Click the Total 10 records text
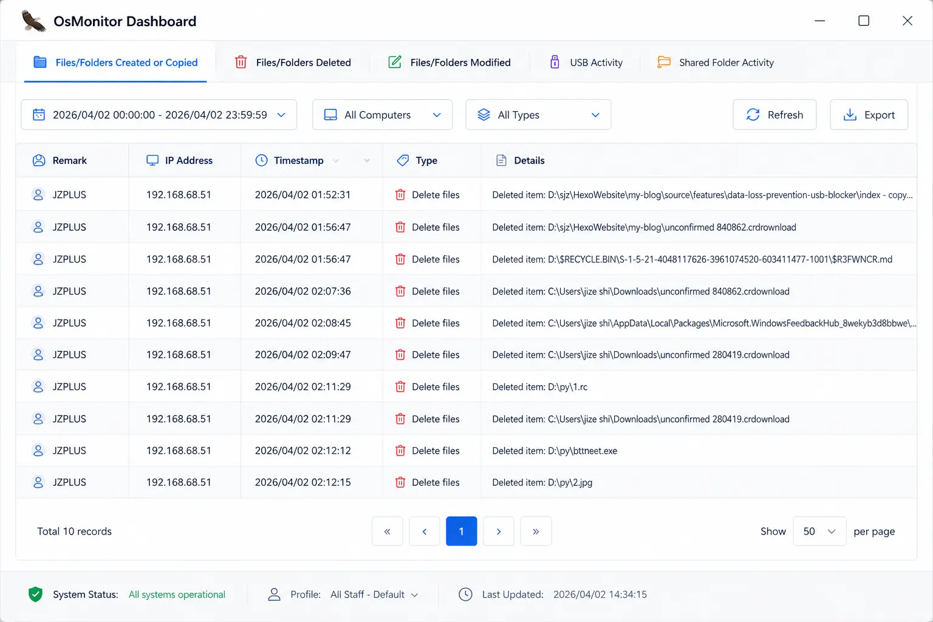 75,531
